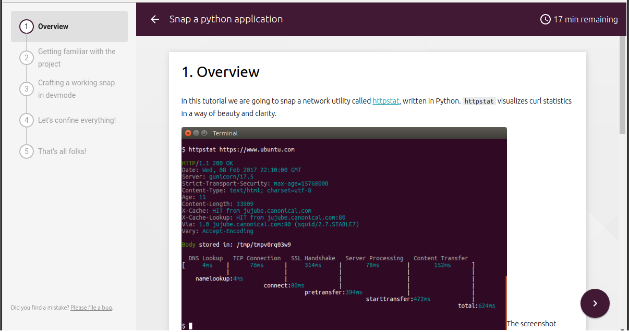Click the 1. Overview heading
629x332 pixels.
pos(220,72)
